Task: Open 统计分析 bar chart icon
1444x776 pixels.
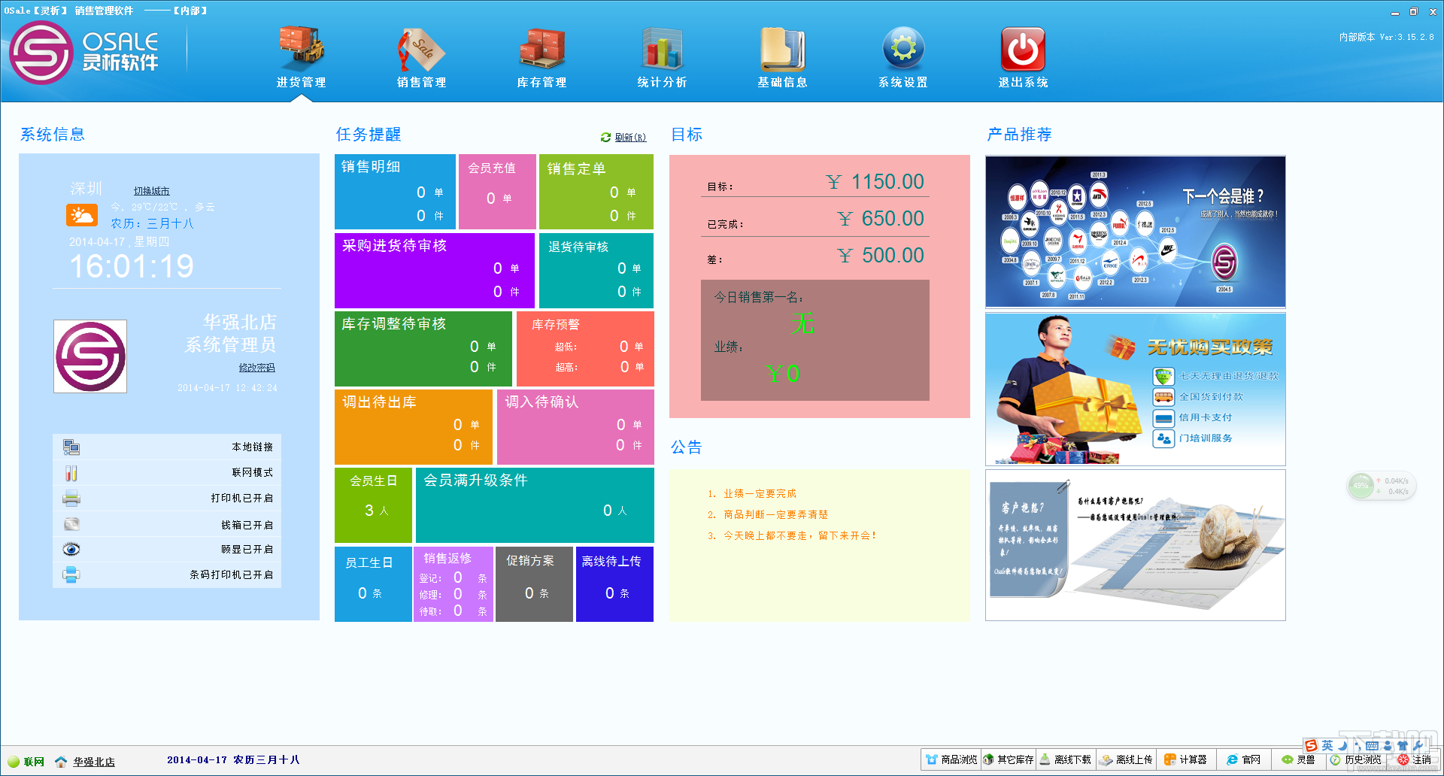Action: pos(662,48)
